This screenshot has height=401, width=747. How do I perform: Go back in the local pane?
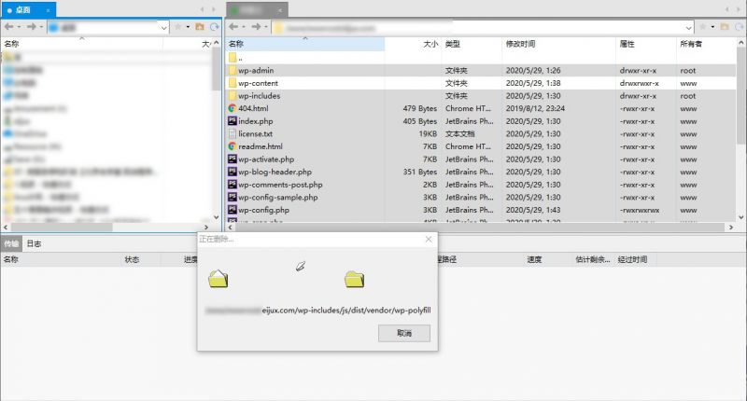(x=9, y=27)
